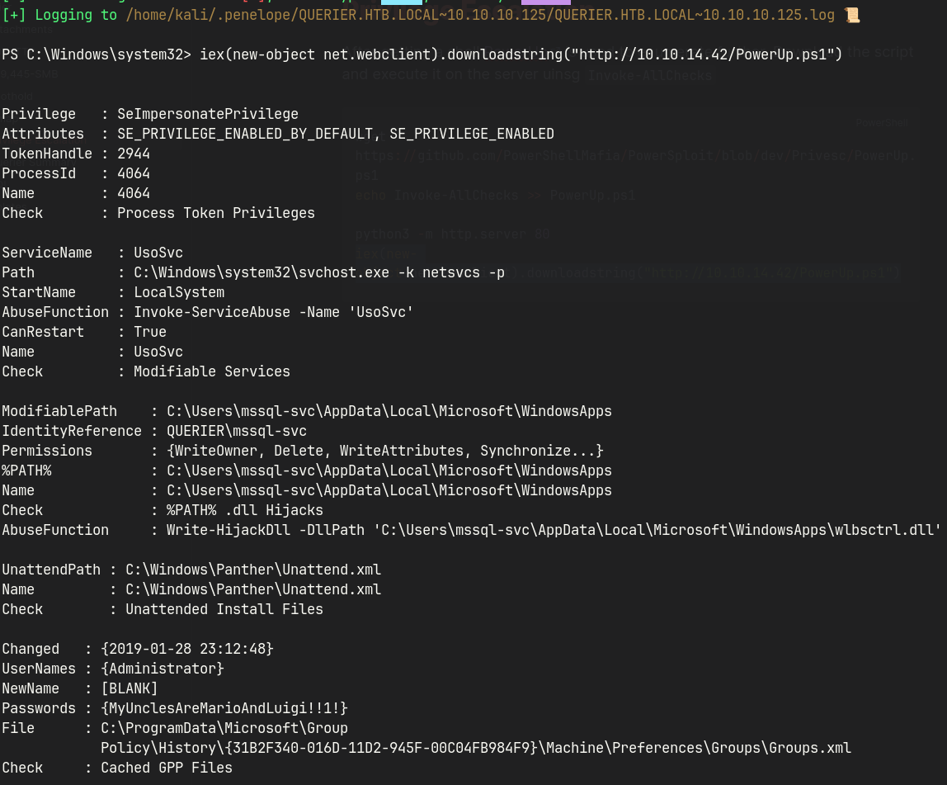This screenshot has height=785, width=947.
Task: Select the WindowsApps path in the ModifiablePath row
Action: pyautogui.click(x=389, y=412)
